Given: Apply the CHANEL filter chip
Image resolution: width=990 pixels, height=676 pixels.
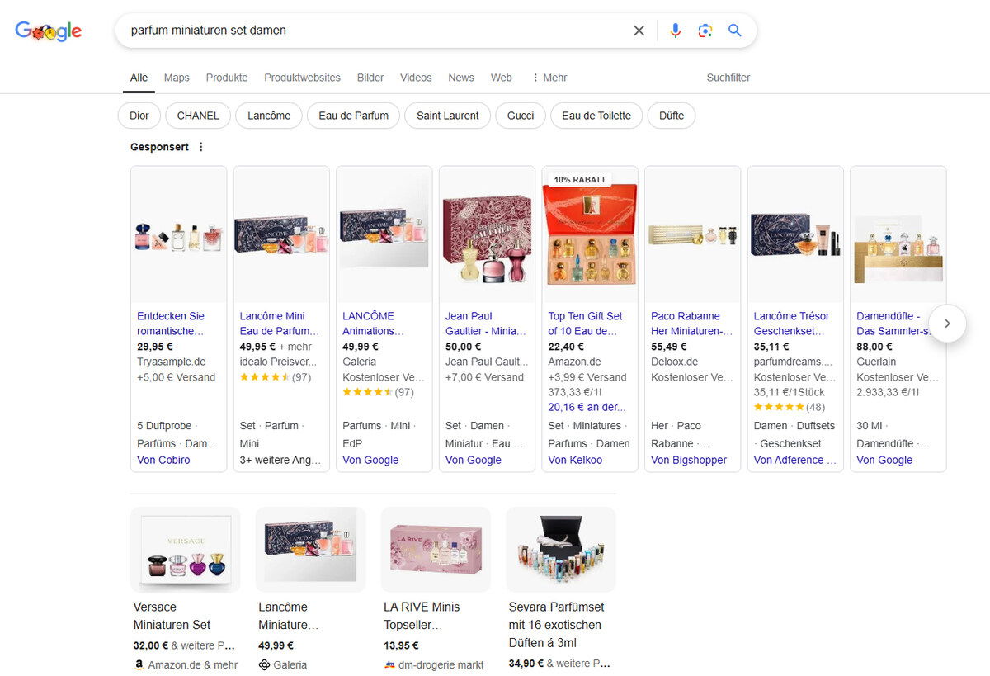Looking at the screenshot, I should [198, 116].
